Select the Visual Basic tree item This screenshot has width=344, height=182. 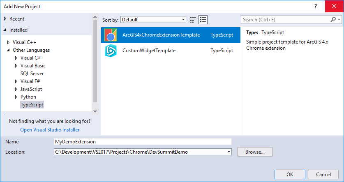tap(33, 66)
